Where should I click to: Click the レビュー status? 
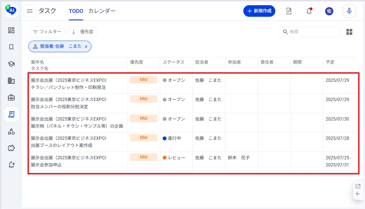(x=174, y=158)
